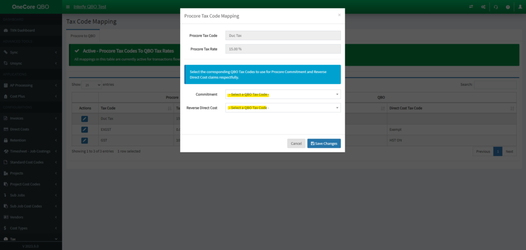Viewport: 526px width, 250px height.
Task: Click the edit pencil icon for EXGST
Action: [x=84, y=129]
